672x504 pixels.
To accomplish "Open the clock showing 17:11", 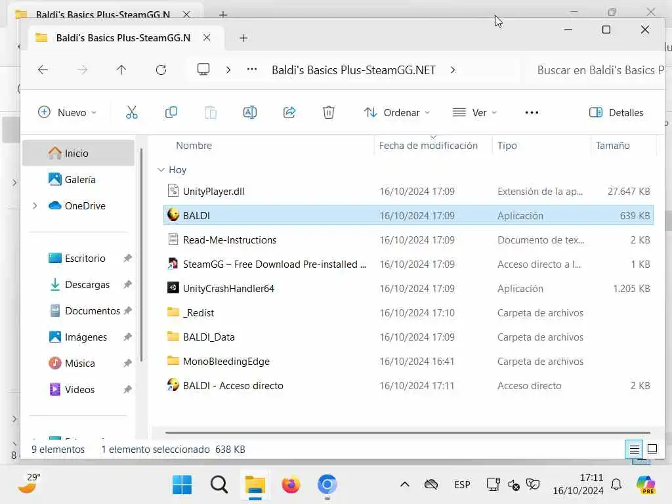I will click(578, 484).
